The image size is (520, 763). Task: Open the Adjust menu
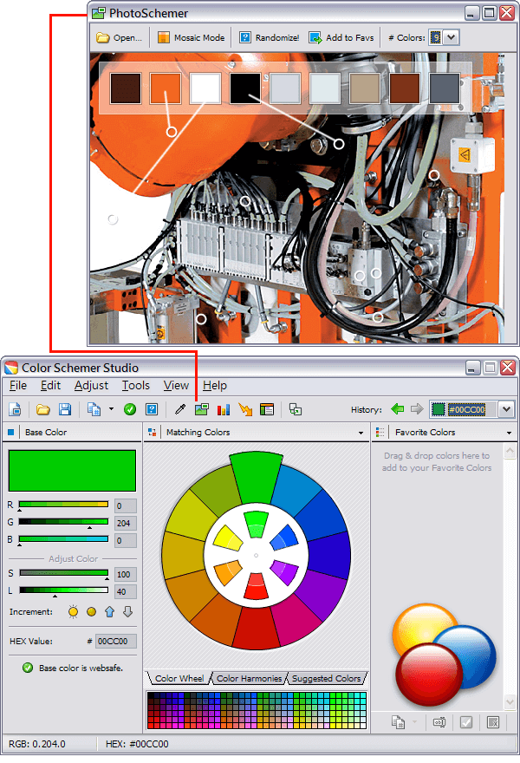[92, 385]
